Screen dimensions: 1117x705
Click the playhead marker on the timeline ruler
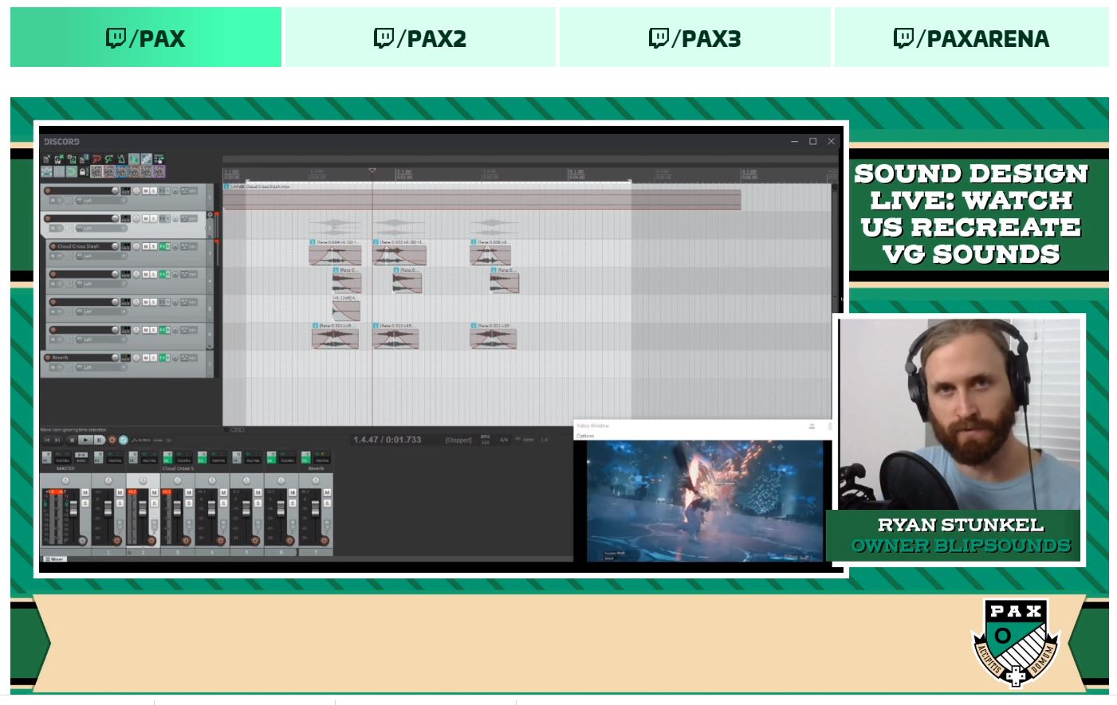372,170
